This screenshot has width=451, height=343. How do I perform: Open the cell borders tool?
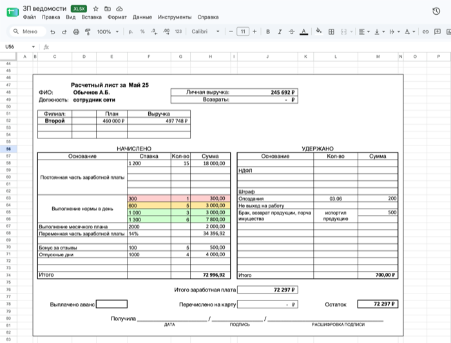(x=331, y=32)
